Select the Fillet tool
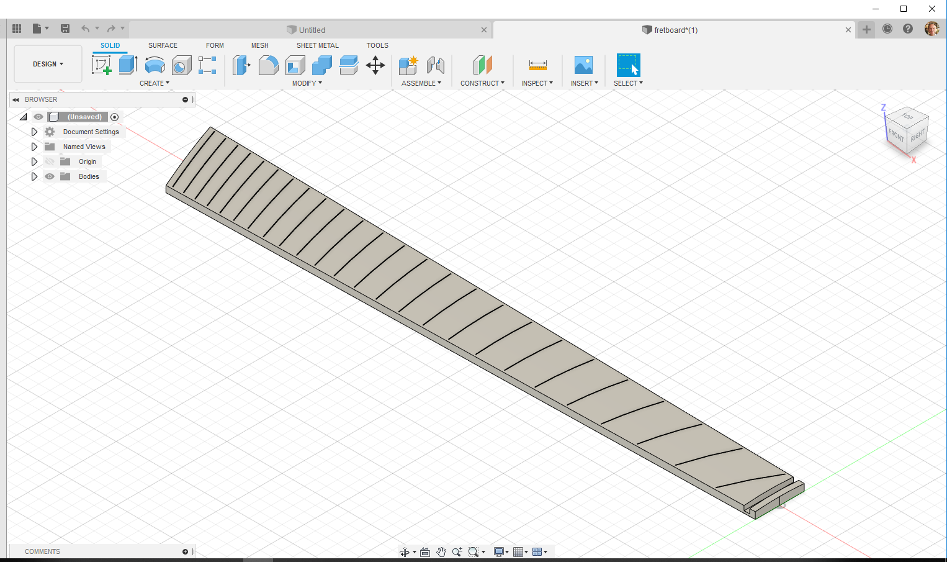The height and width of the screenshot is (562, 947). 268,65
